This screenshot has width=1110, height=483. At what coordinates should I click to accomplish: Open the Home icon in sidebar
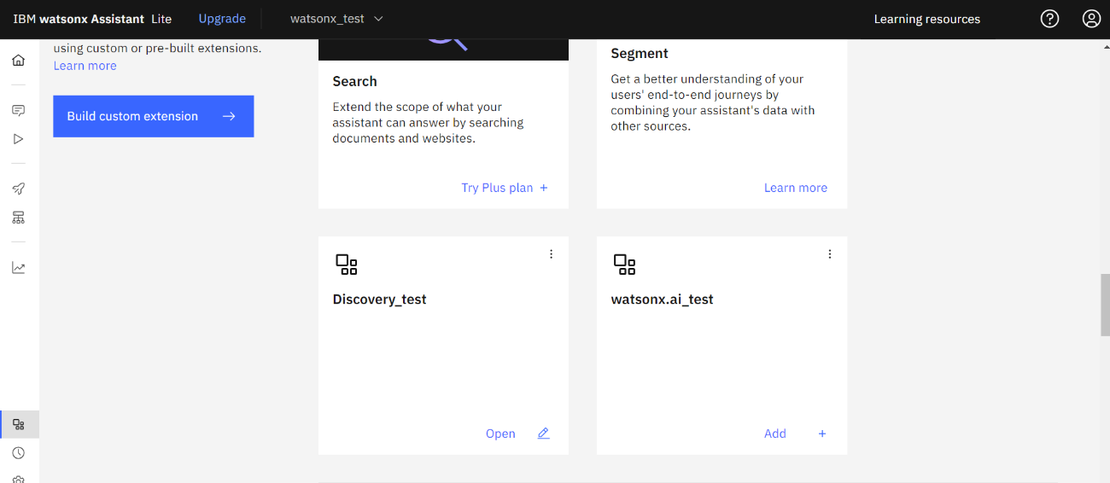tap(18, 61)
